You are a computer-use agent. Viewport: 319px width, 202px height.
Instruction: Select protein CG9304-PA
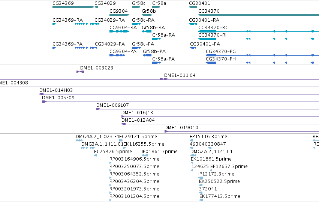point(117,55)
